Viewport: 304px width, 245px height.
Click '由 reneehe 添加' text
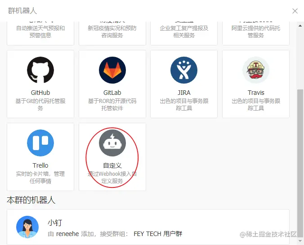pyautogui.click(x=71, y=234)
